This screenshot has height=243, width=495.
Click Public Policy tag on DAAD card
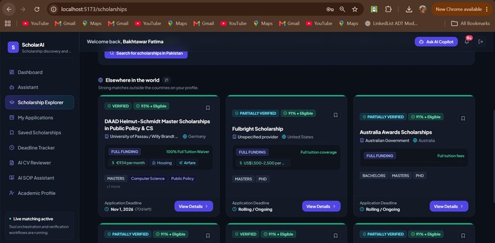pos(182,179)
